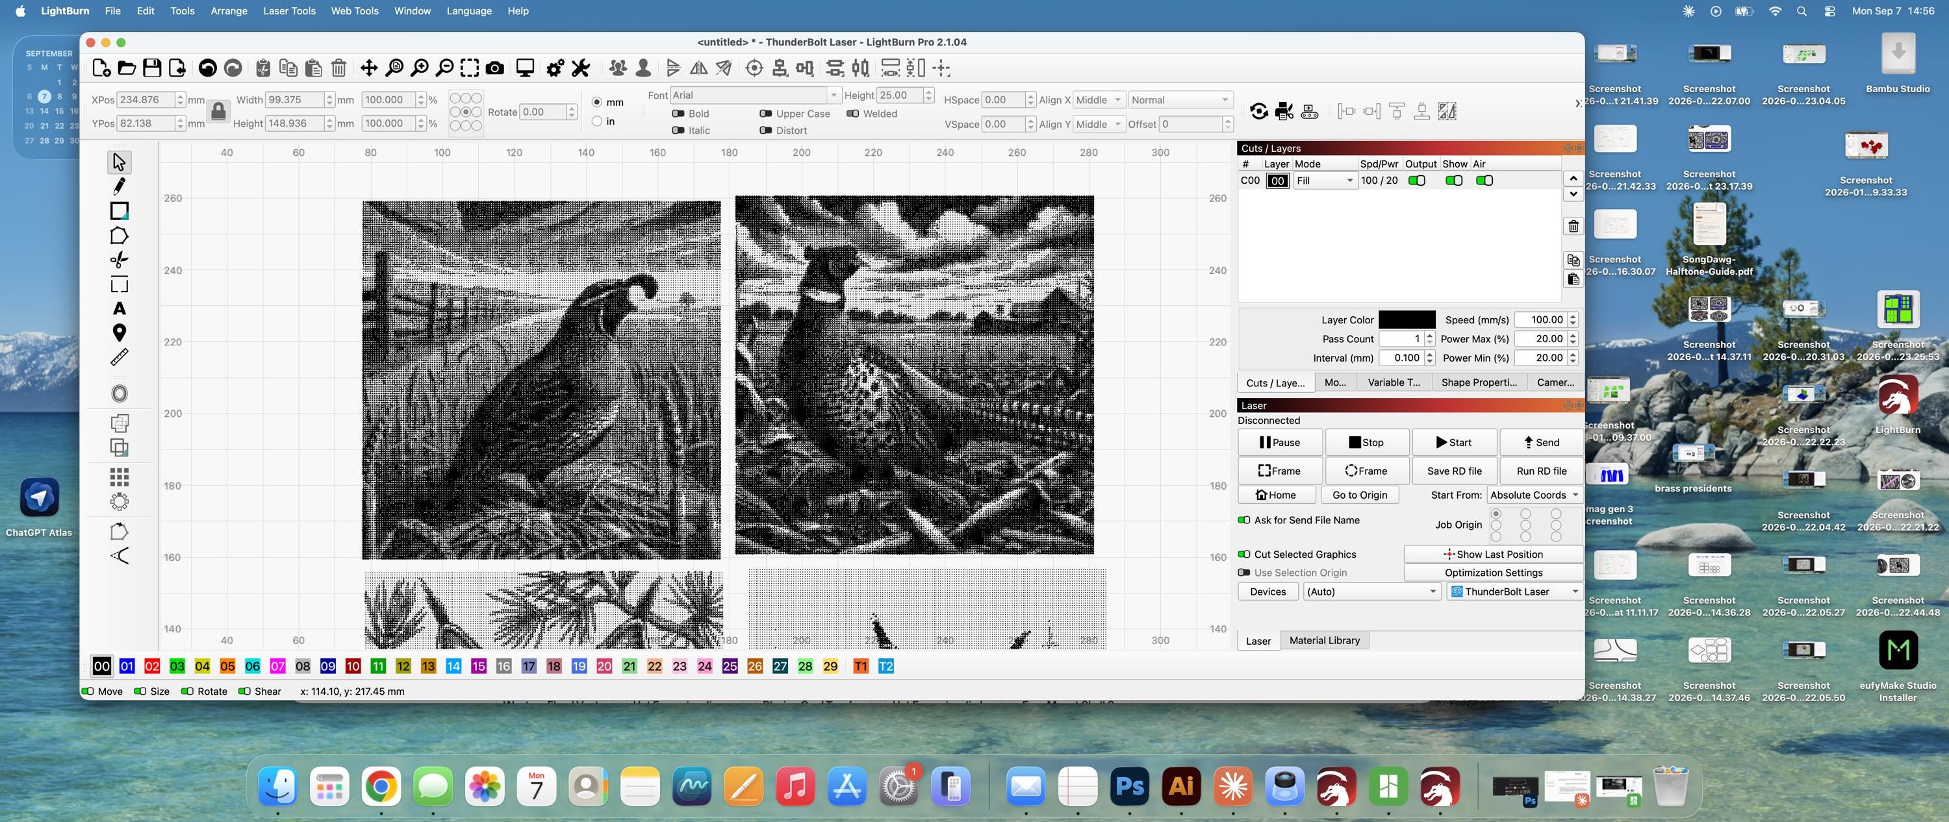Toggle Cut Selected Graphics switch
This screenshot has height=822, width=1949.
tap(1244, 554)
